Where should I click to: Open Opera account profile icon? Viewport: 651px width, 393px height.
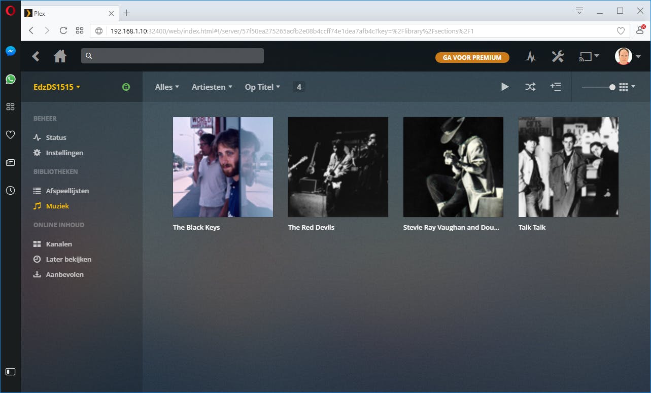tap(640, 30)
